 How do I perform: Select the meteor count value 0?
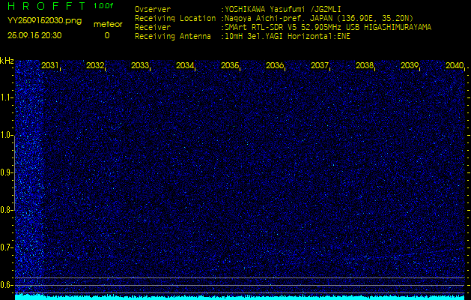pos(106,35)
